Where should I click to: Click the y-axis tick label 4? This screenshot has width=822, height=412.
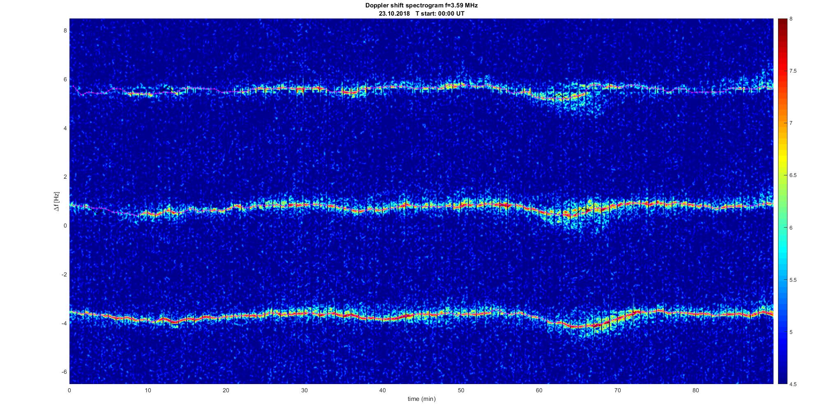pos(65,128)
